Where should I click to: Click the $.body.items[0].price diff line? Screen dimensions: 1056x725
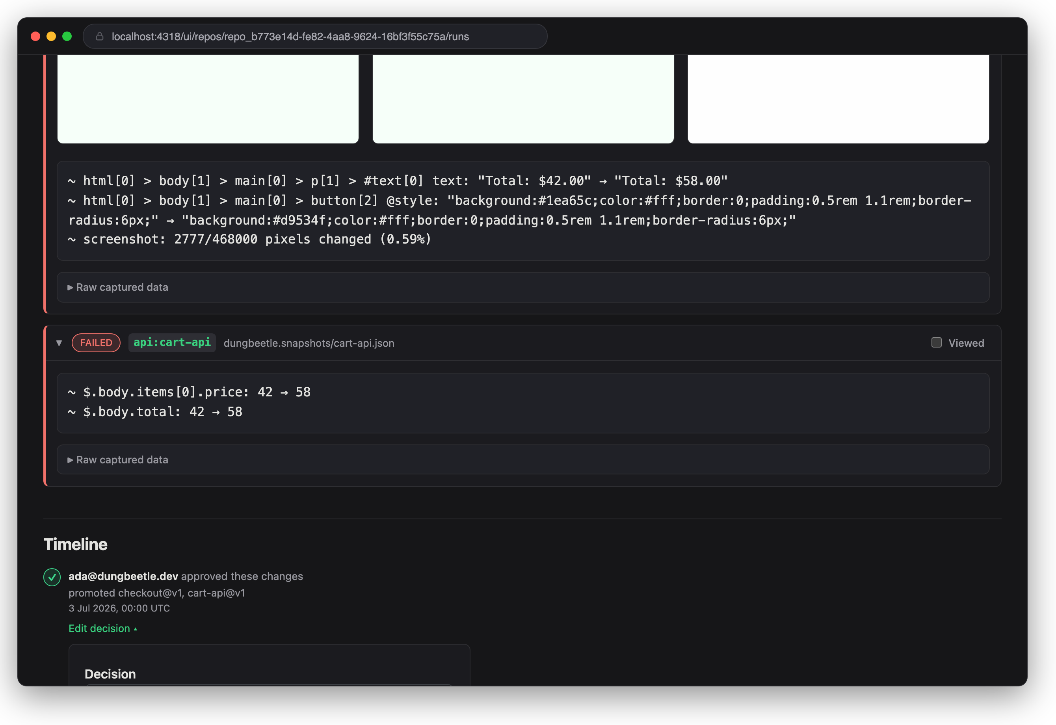(x=189, y=392)
